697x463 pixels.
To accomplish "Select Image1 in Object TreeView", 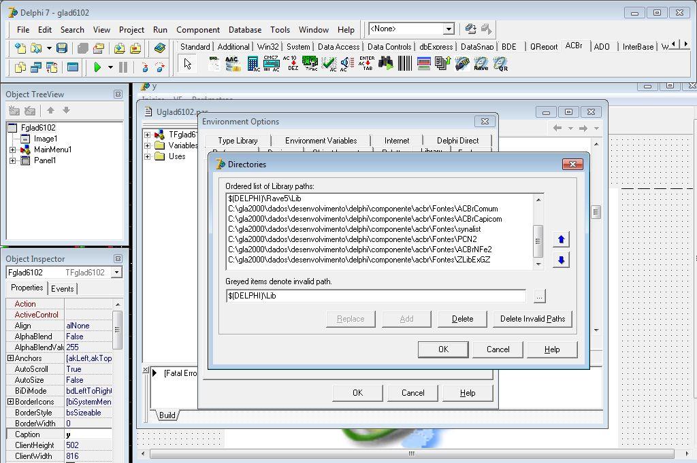I will (x=46, y=139).
